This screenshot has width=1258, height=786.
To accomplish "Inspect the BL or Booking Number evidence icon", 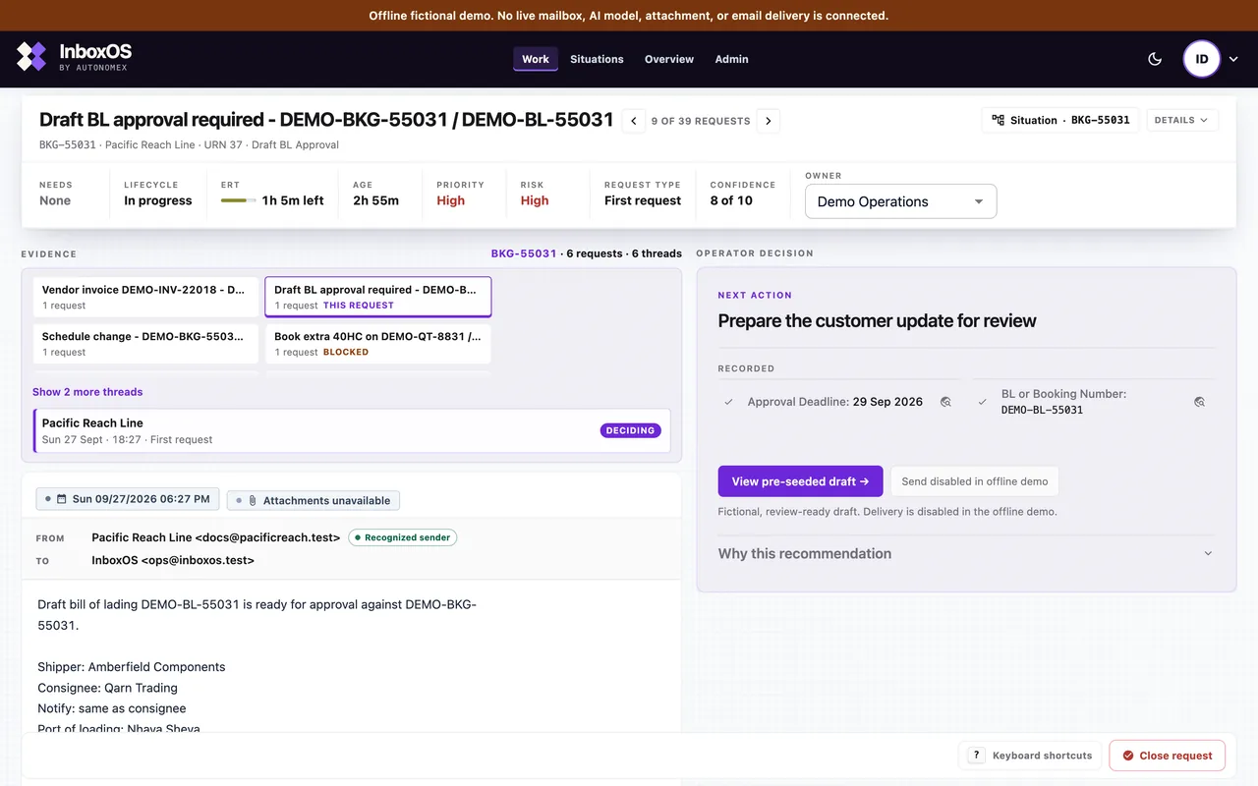I will click(x=1199, y=402).
